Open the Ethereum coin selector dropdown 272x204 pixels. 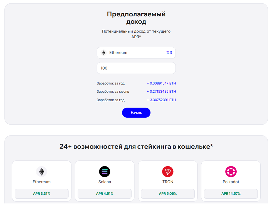pyautogui.click(x=136, y=53)
